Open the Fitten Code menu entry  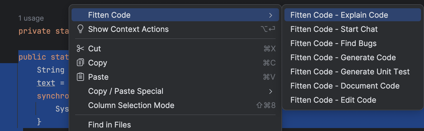[175, 15]
